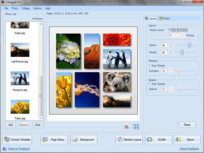204x153 pixels.
Task: Click the green arrows Shuffle icon
Action: pos(149,139)
